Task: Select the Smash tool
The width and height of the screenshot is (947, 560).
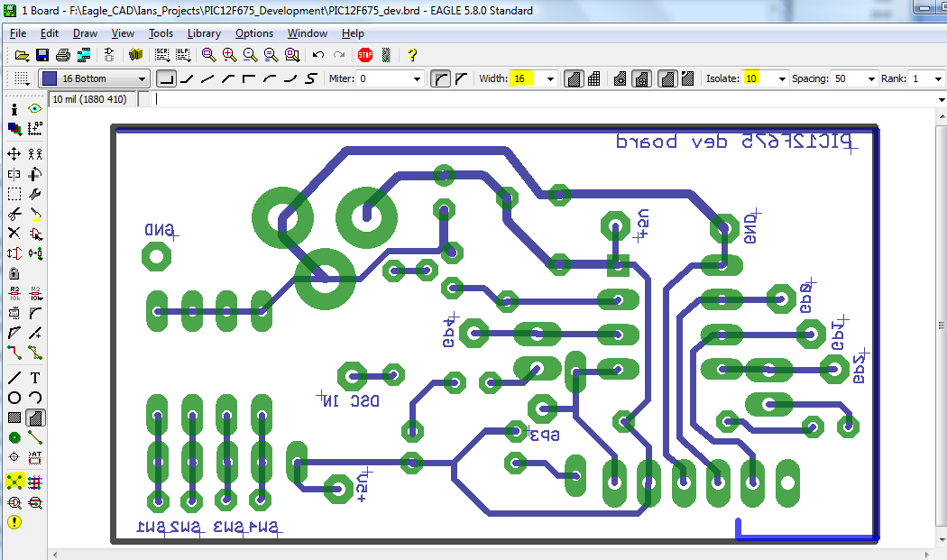Action: tap(14, 313)
